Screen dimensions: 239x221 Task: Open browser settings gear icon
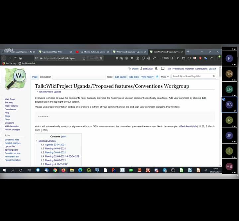tap(132, 58)
